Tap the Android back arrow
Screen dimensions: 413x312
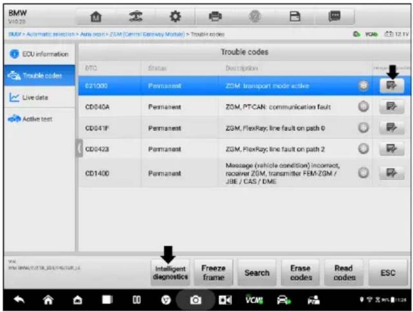point(19,300)
